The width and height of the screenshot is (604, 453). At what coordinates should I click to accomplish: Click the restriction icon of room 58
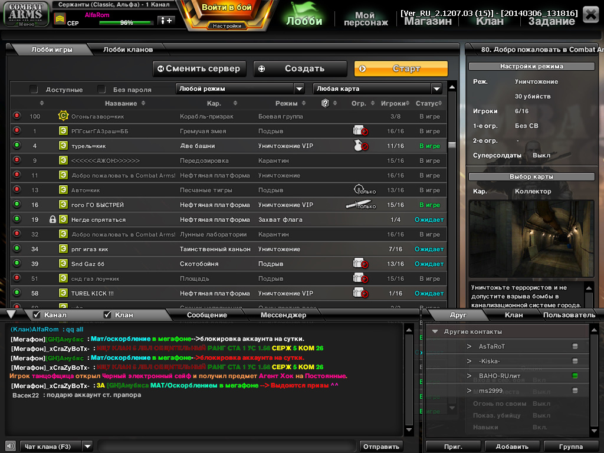(x=360, y=293)
